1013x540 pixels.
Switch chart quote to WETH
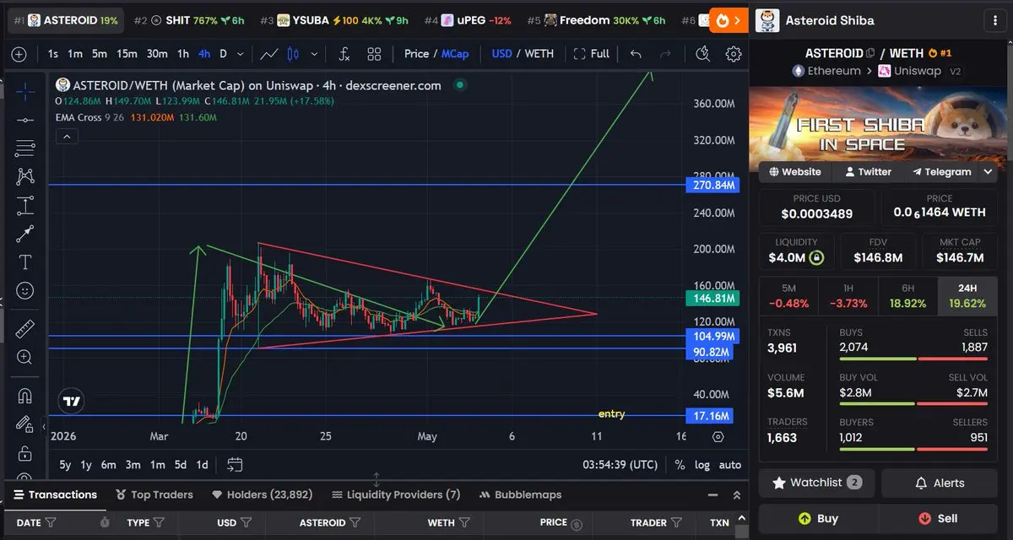point(539,54)
